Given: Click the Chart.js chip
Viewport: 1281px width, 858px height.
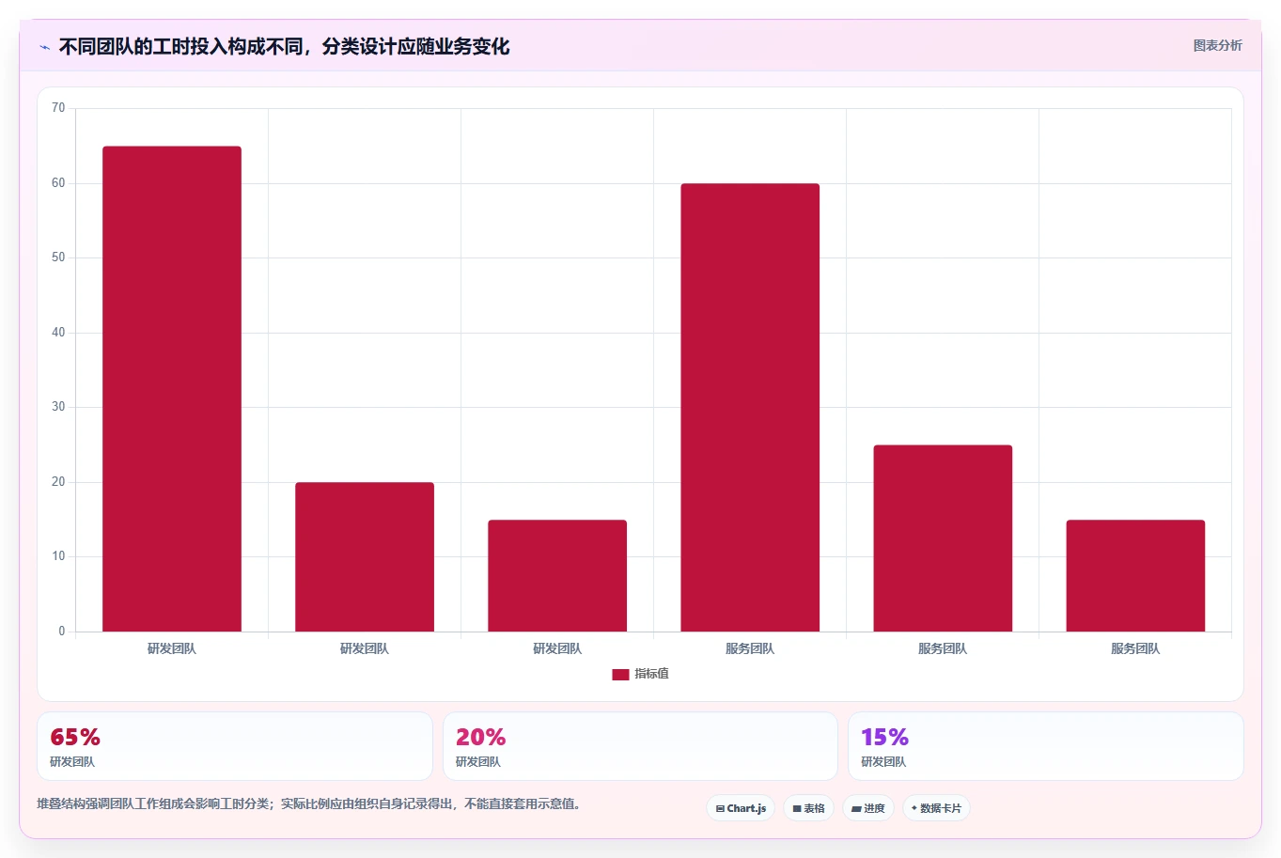Looking at the screenshot, I should click(x=741, y=808).
